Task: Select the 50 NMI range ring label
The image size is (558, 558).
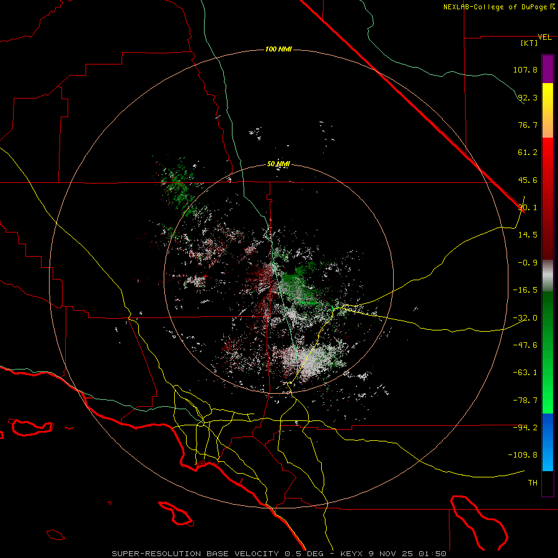Action: (278, 164)
